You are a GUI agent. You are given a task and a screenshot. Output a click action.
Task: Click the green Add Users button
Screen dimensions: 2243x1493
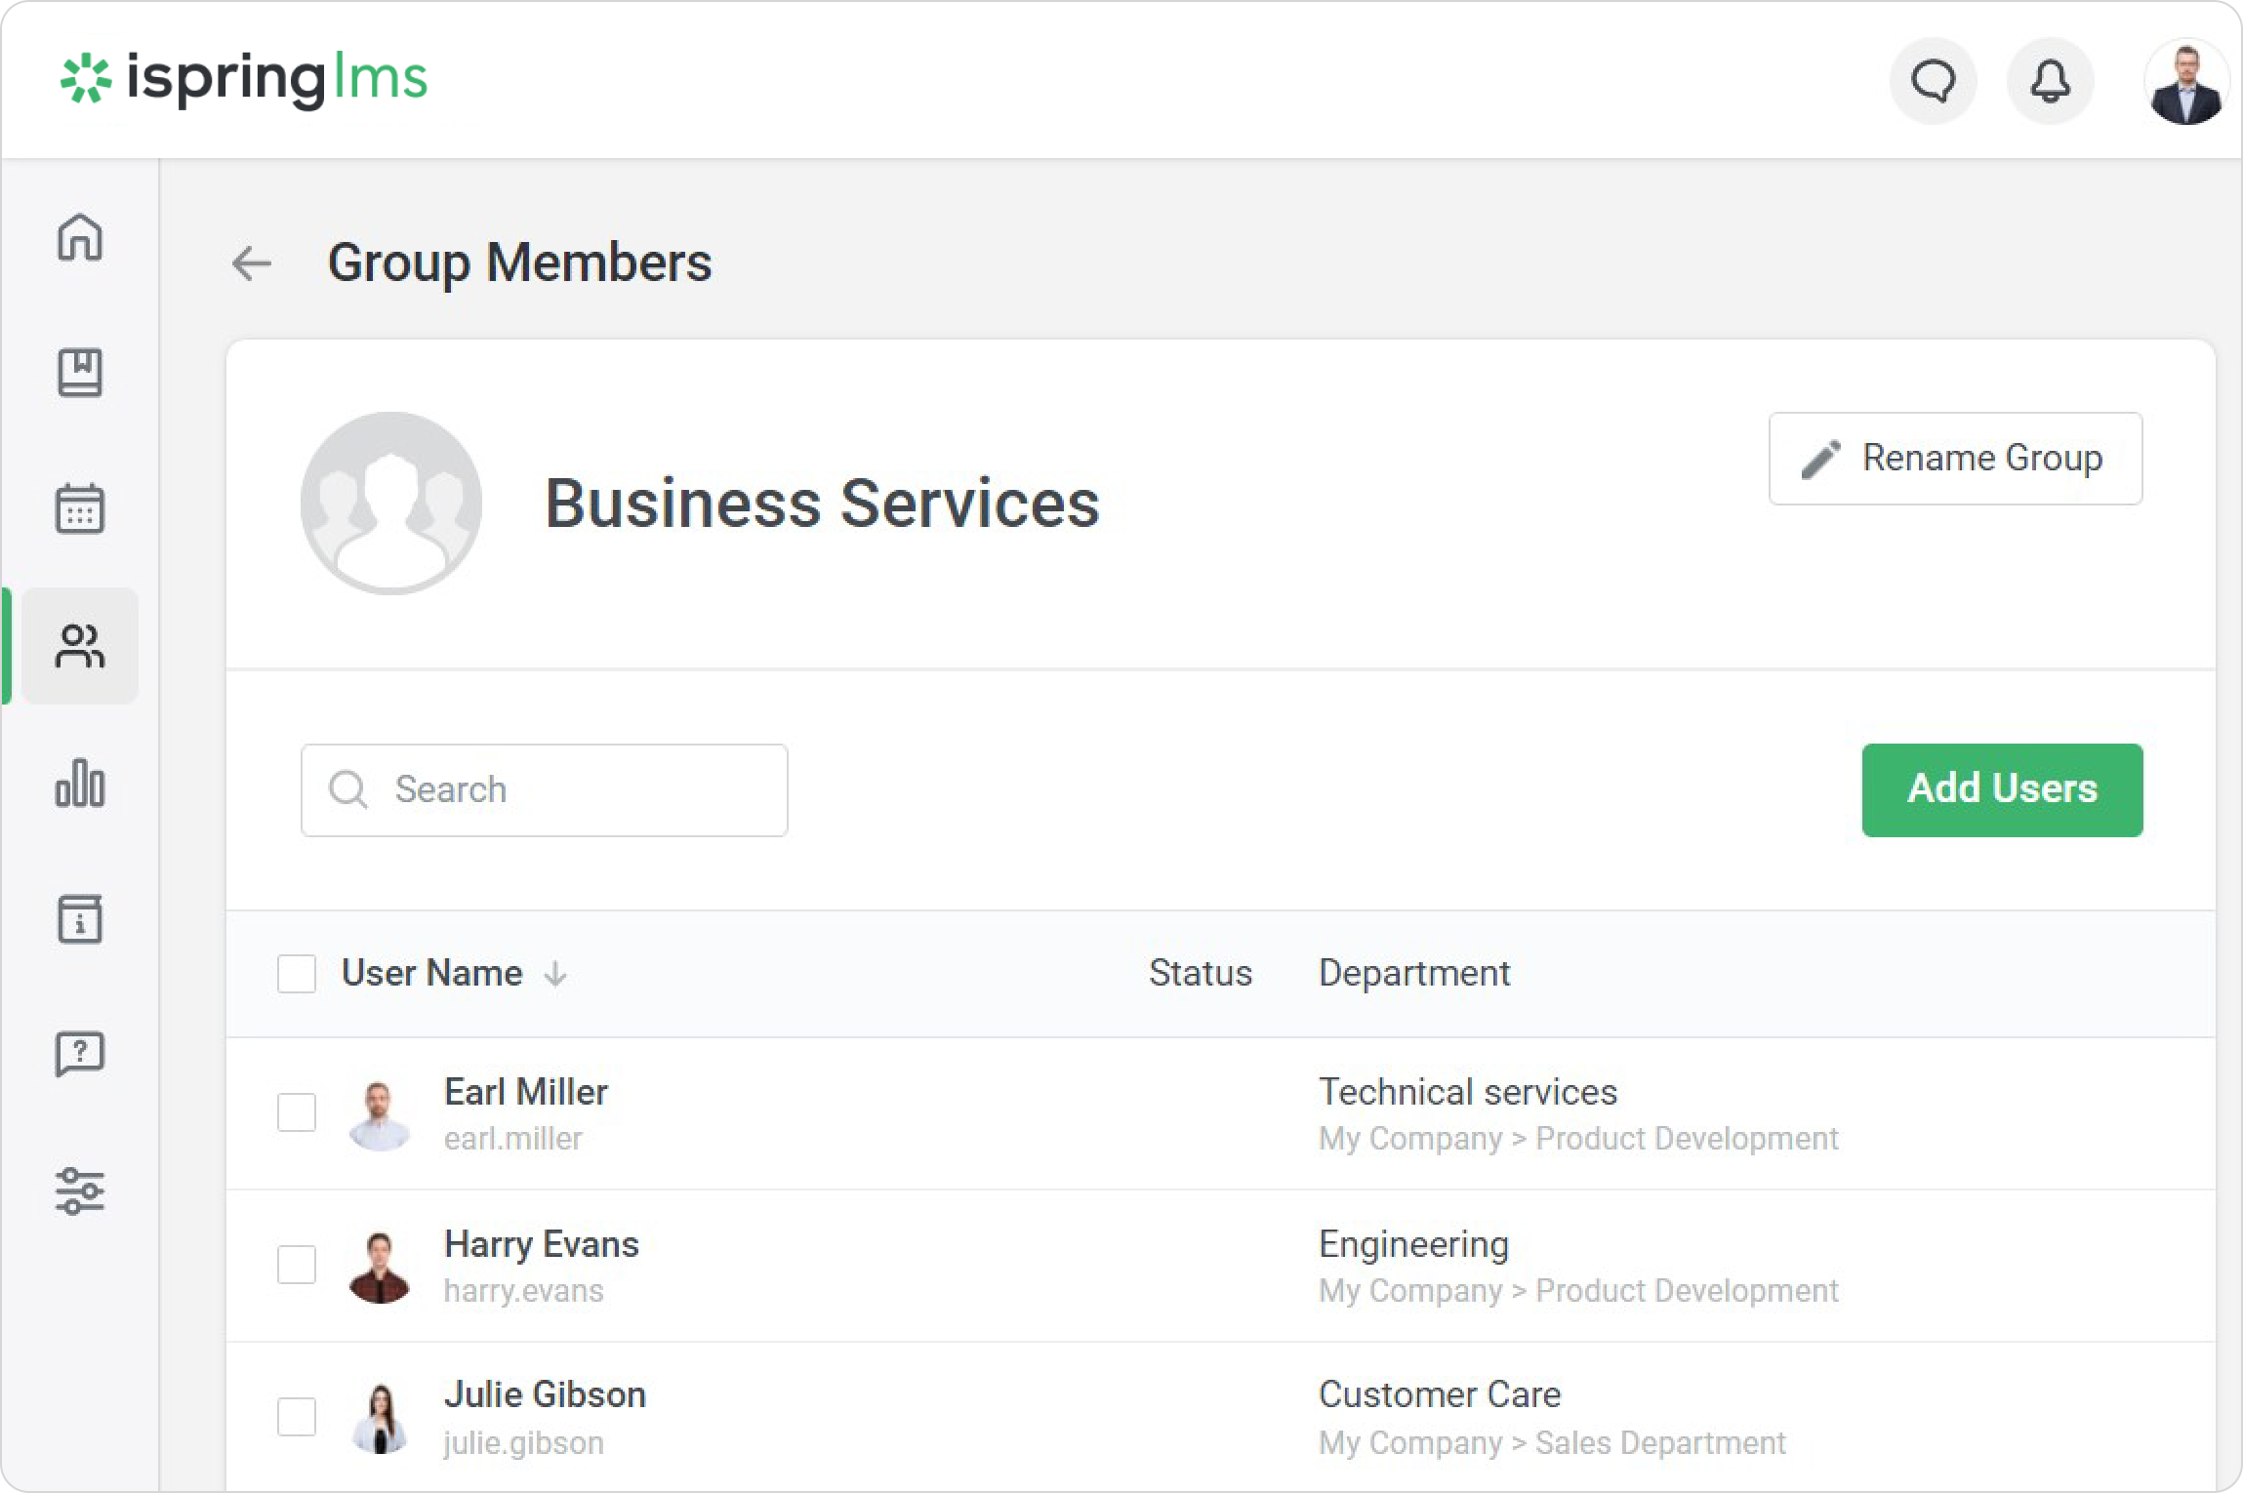pos(2002,789)
